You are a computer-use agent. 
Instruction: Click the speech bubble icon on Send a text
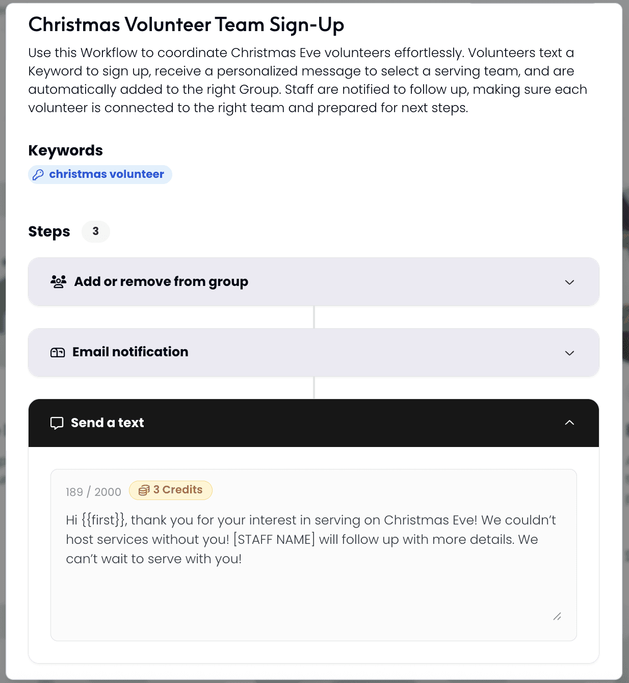click(57, 423)
